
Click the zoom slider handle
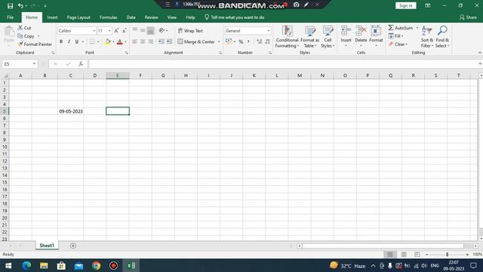pyautogui.click(x=448, y=255)
